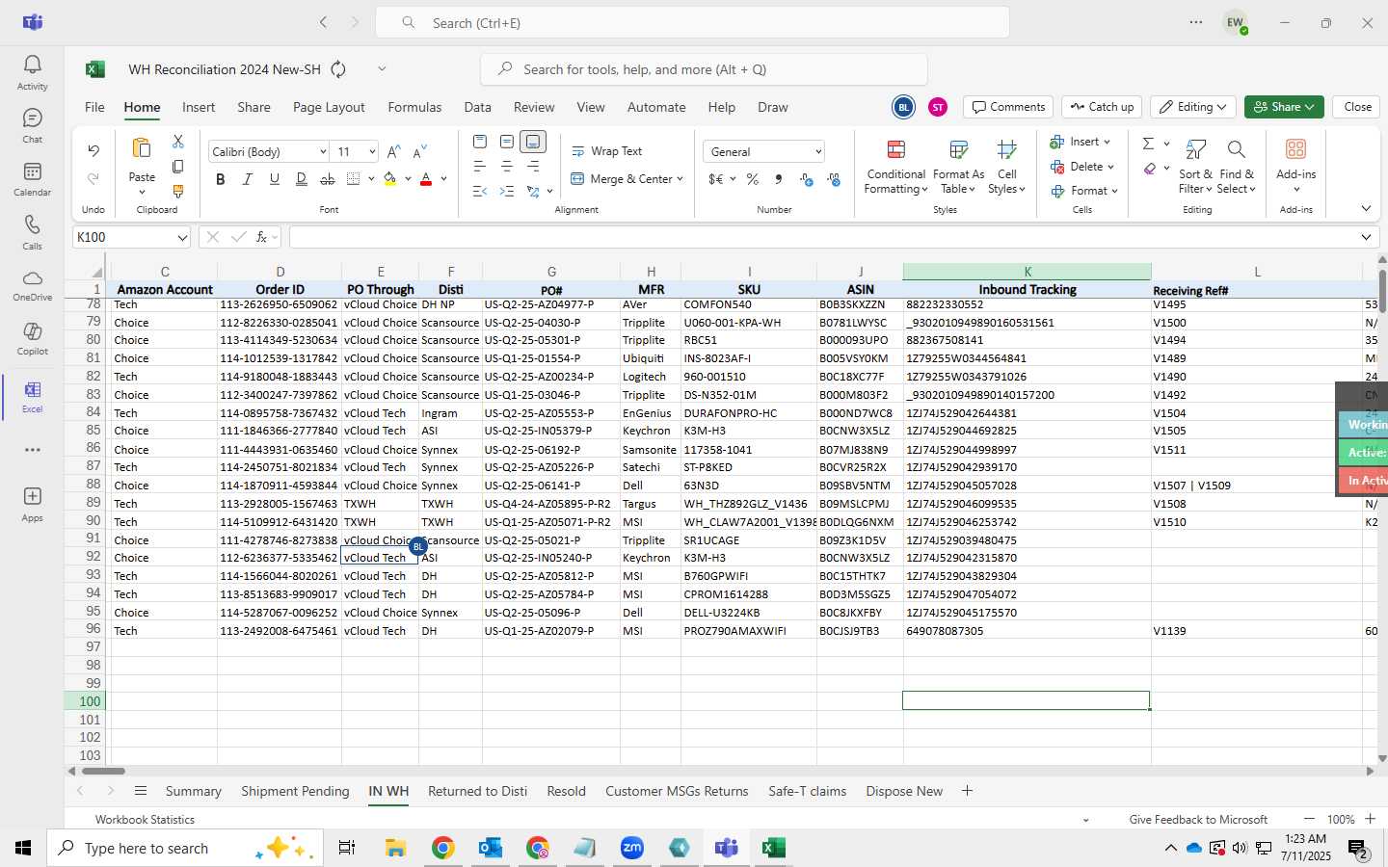Open OneDrive in Teams sidebar
This screenshot has width=1388, height=867.
32,285
